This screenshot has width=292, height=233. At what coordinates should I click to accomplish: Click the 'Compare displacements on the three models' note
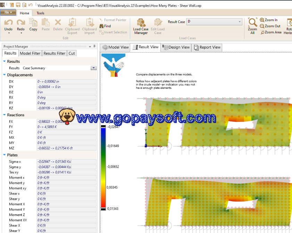click(x=164, y=75)
